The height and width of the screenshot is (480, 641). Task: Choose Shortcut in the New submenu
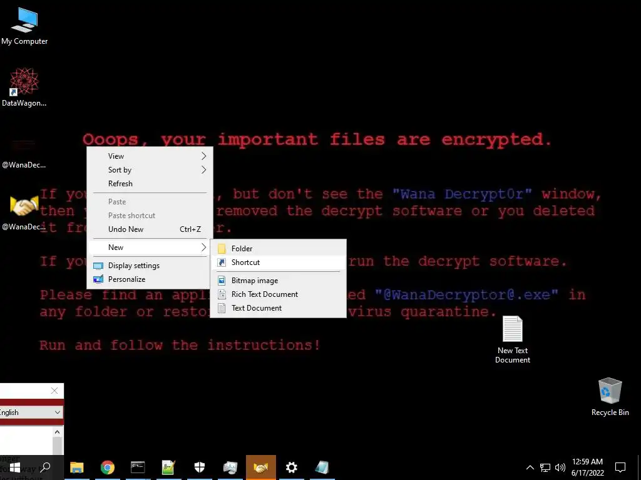click(278, 262)
